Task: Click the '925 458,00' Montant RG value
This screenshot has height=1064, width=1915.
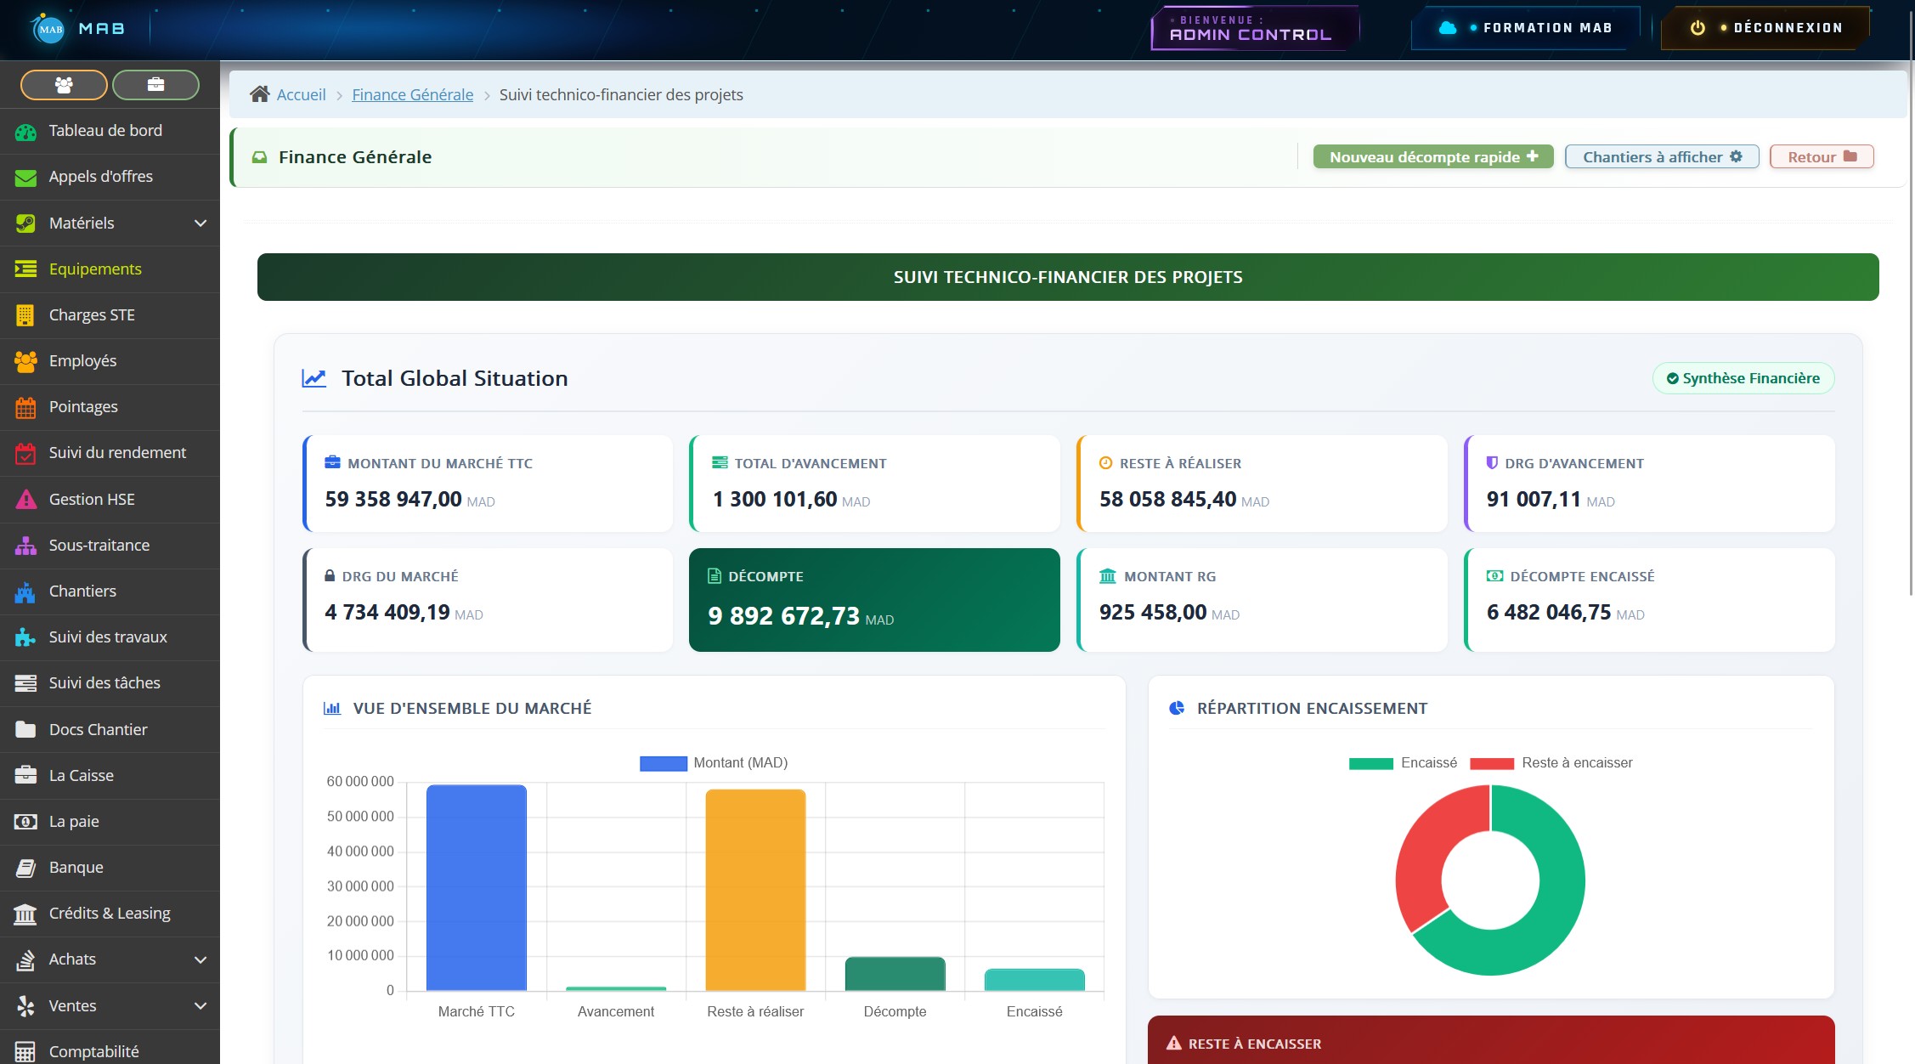Action: coord(1153,612)
